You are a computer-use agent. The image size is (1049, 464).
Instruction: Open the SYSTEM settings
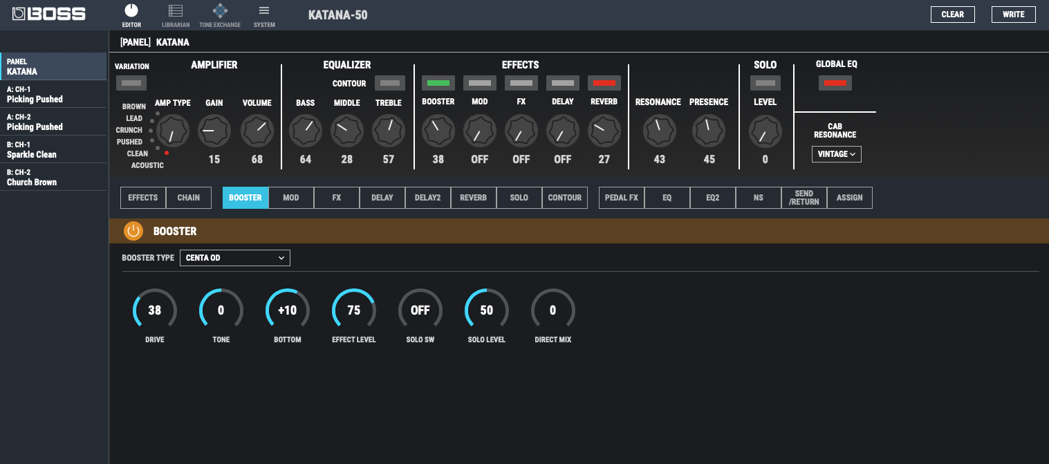(264, 15)
